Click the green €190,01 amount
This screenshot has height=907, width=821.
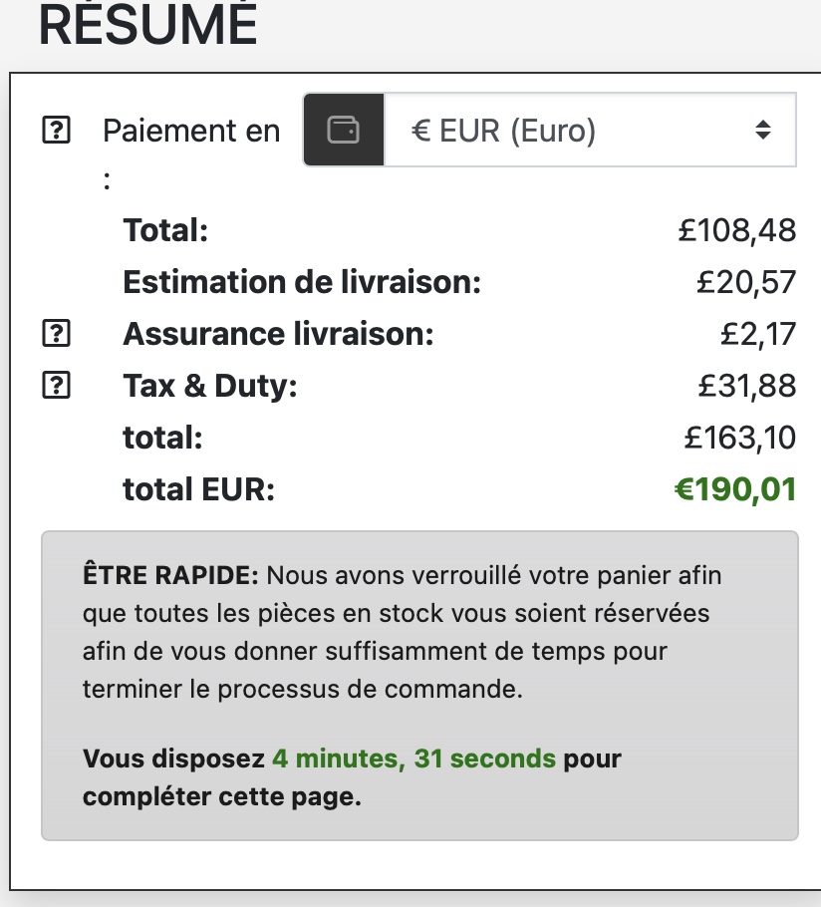click(x=735, y=489)
